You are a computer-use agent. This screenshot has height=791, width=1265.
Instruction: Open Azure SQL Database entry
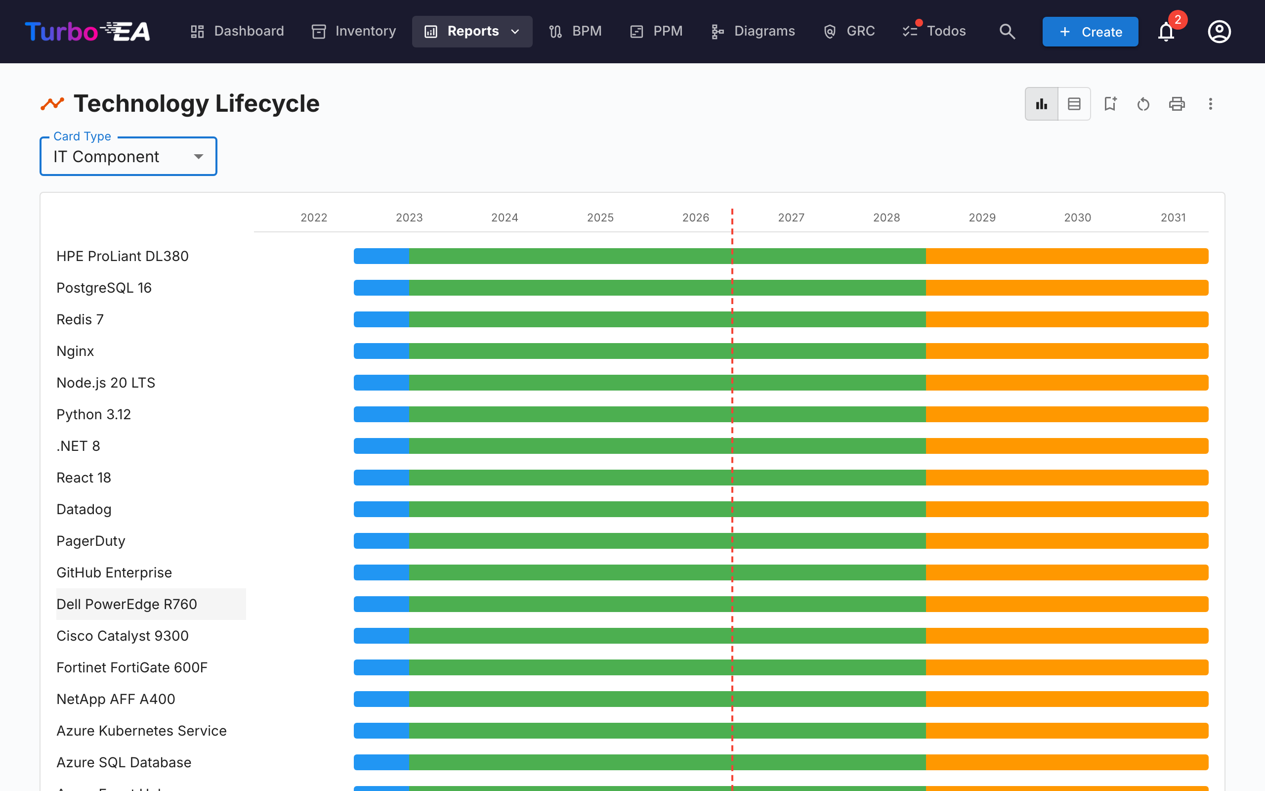[x=124, y=762]
